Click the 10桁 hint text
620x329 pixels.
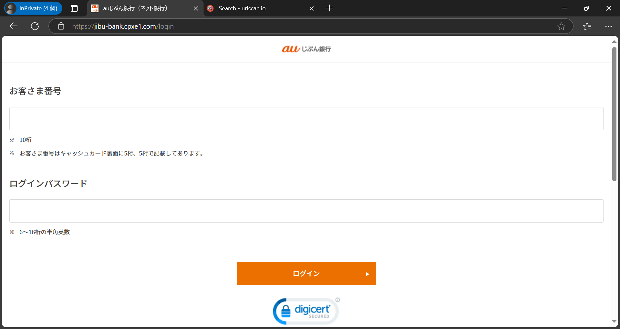(x=26, y=140)
